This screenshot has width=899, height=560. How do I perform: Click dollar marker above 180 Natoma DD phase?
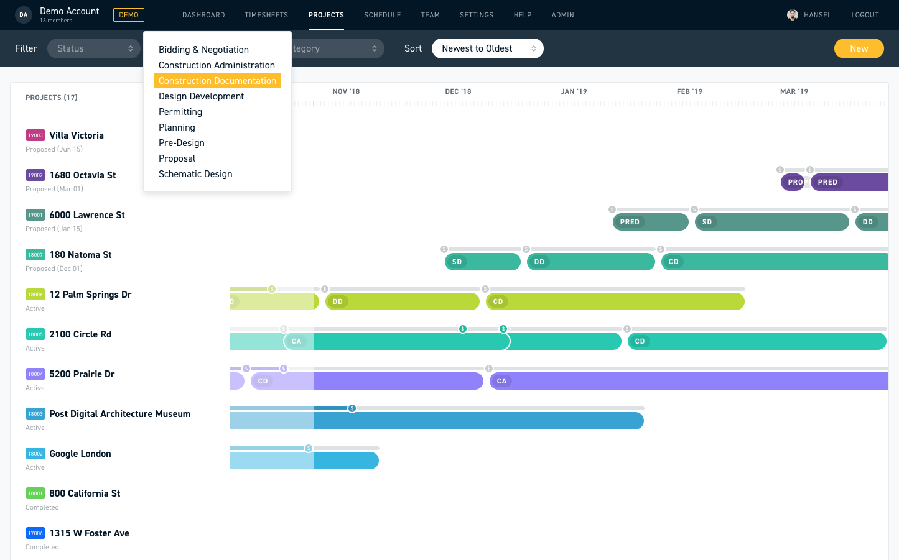point(526,249)
